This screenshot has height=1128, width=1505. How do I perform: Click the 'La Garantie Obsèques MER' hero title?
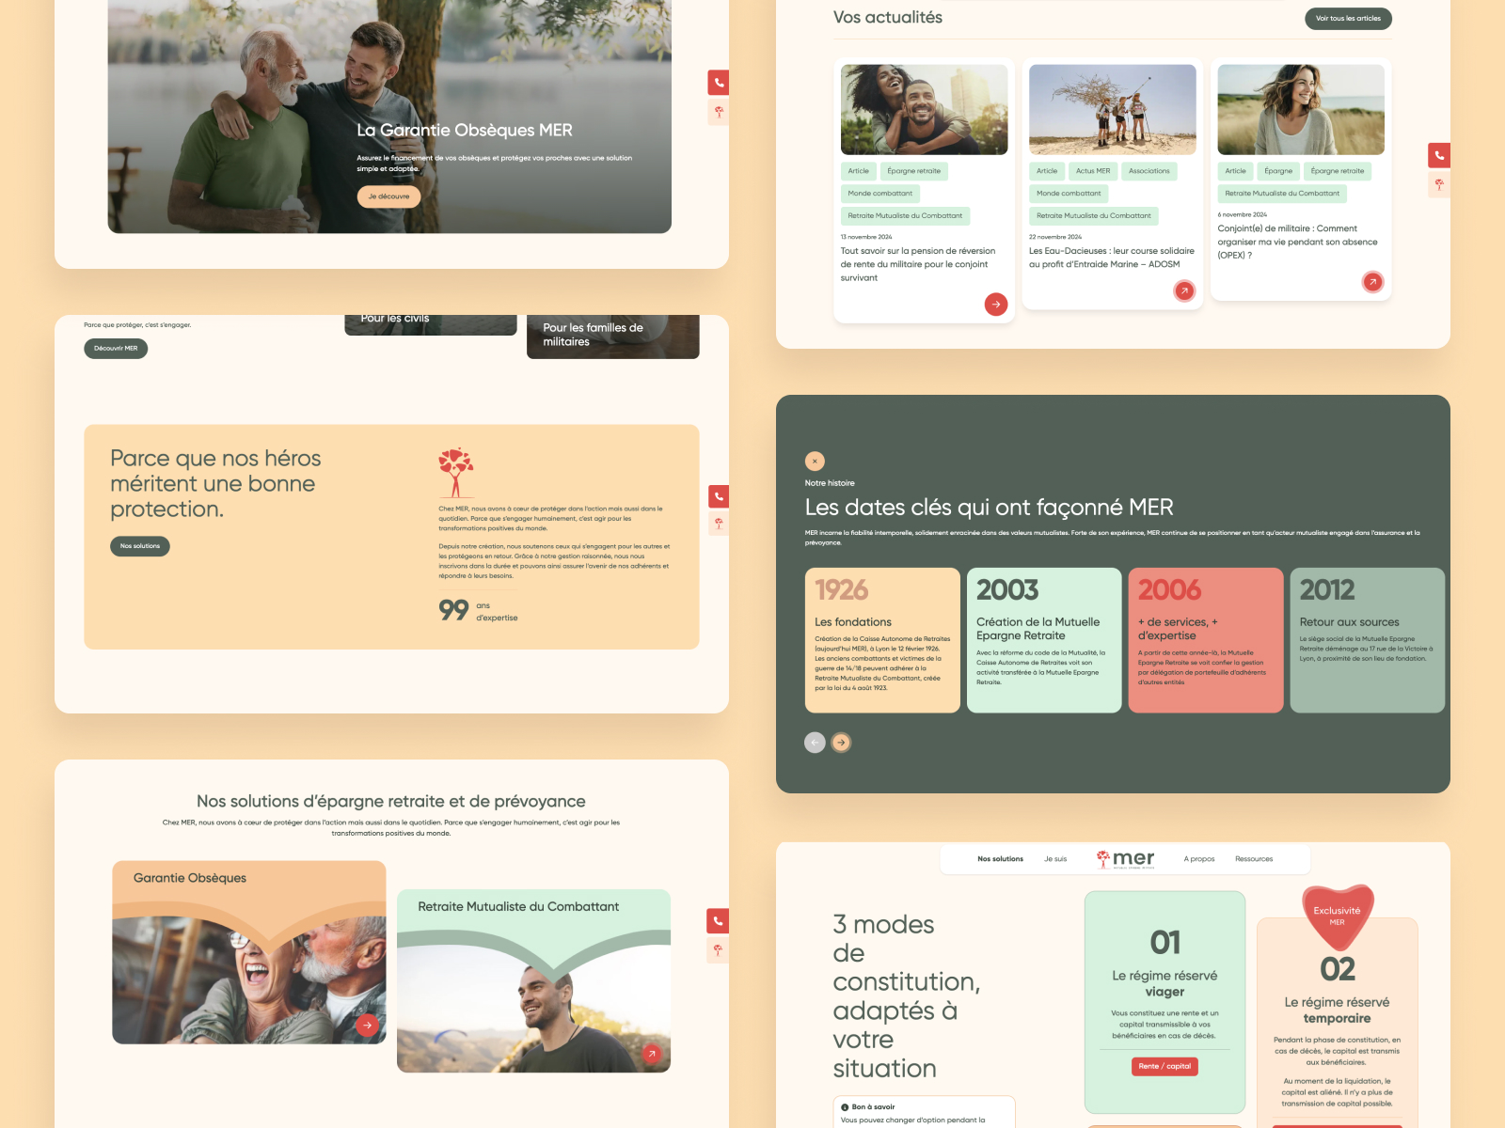tap(465, 131)
